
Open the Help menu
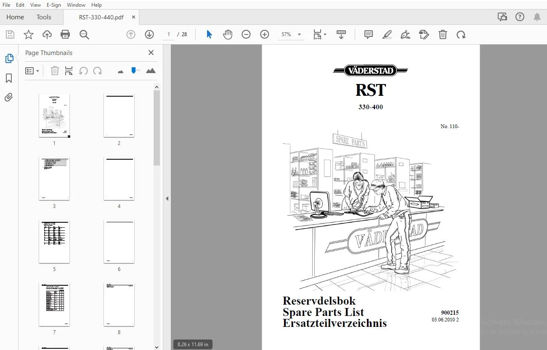coord(96,5)
